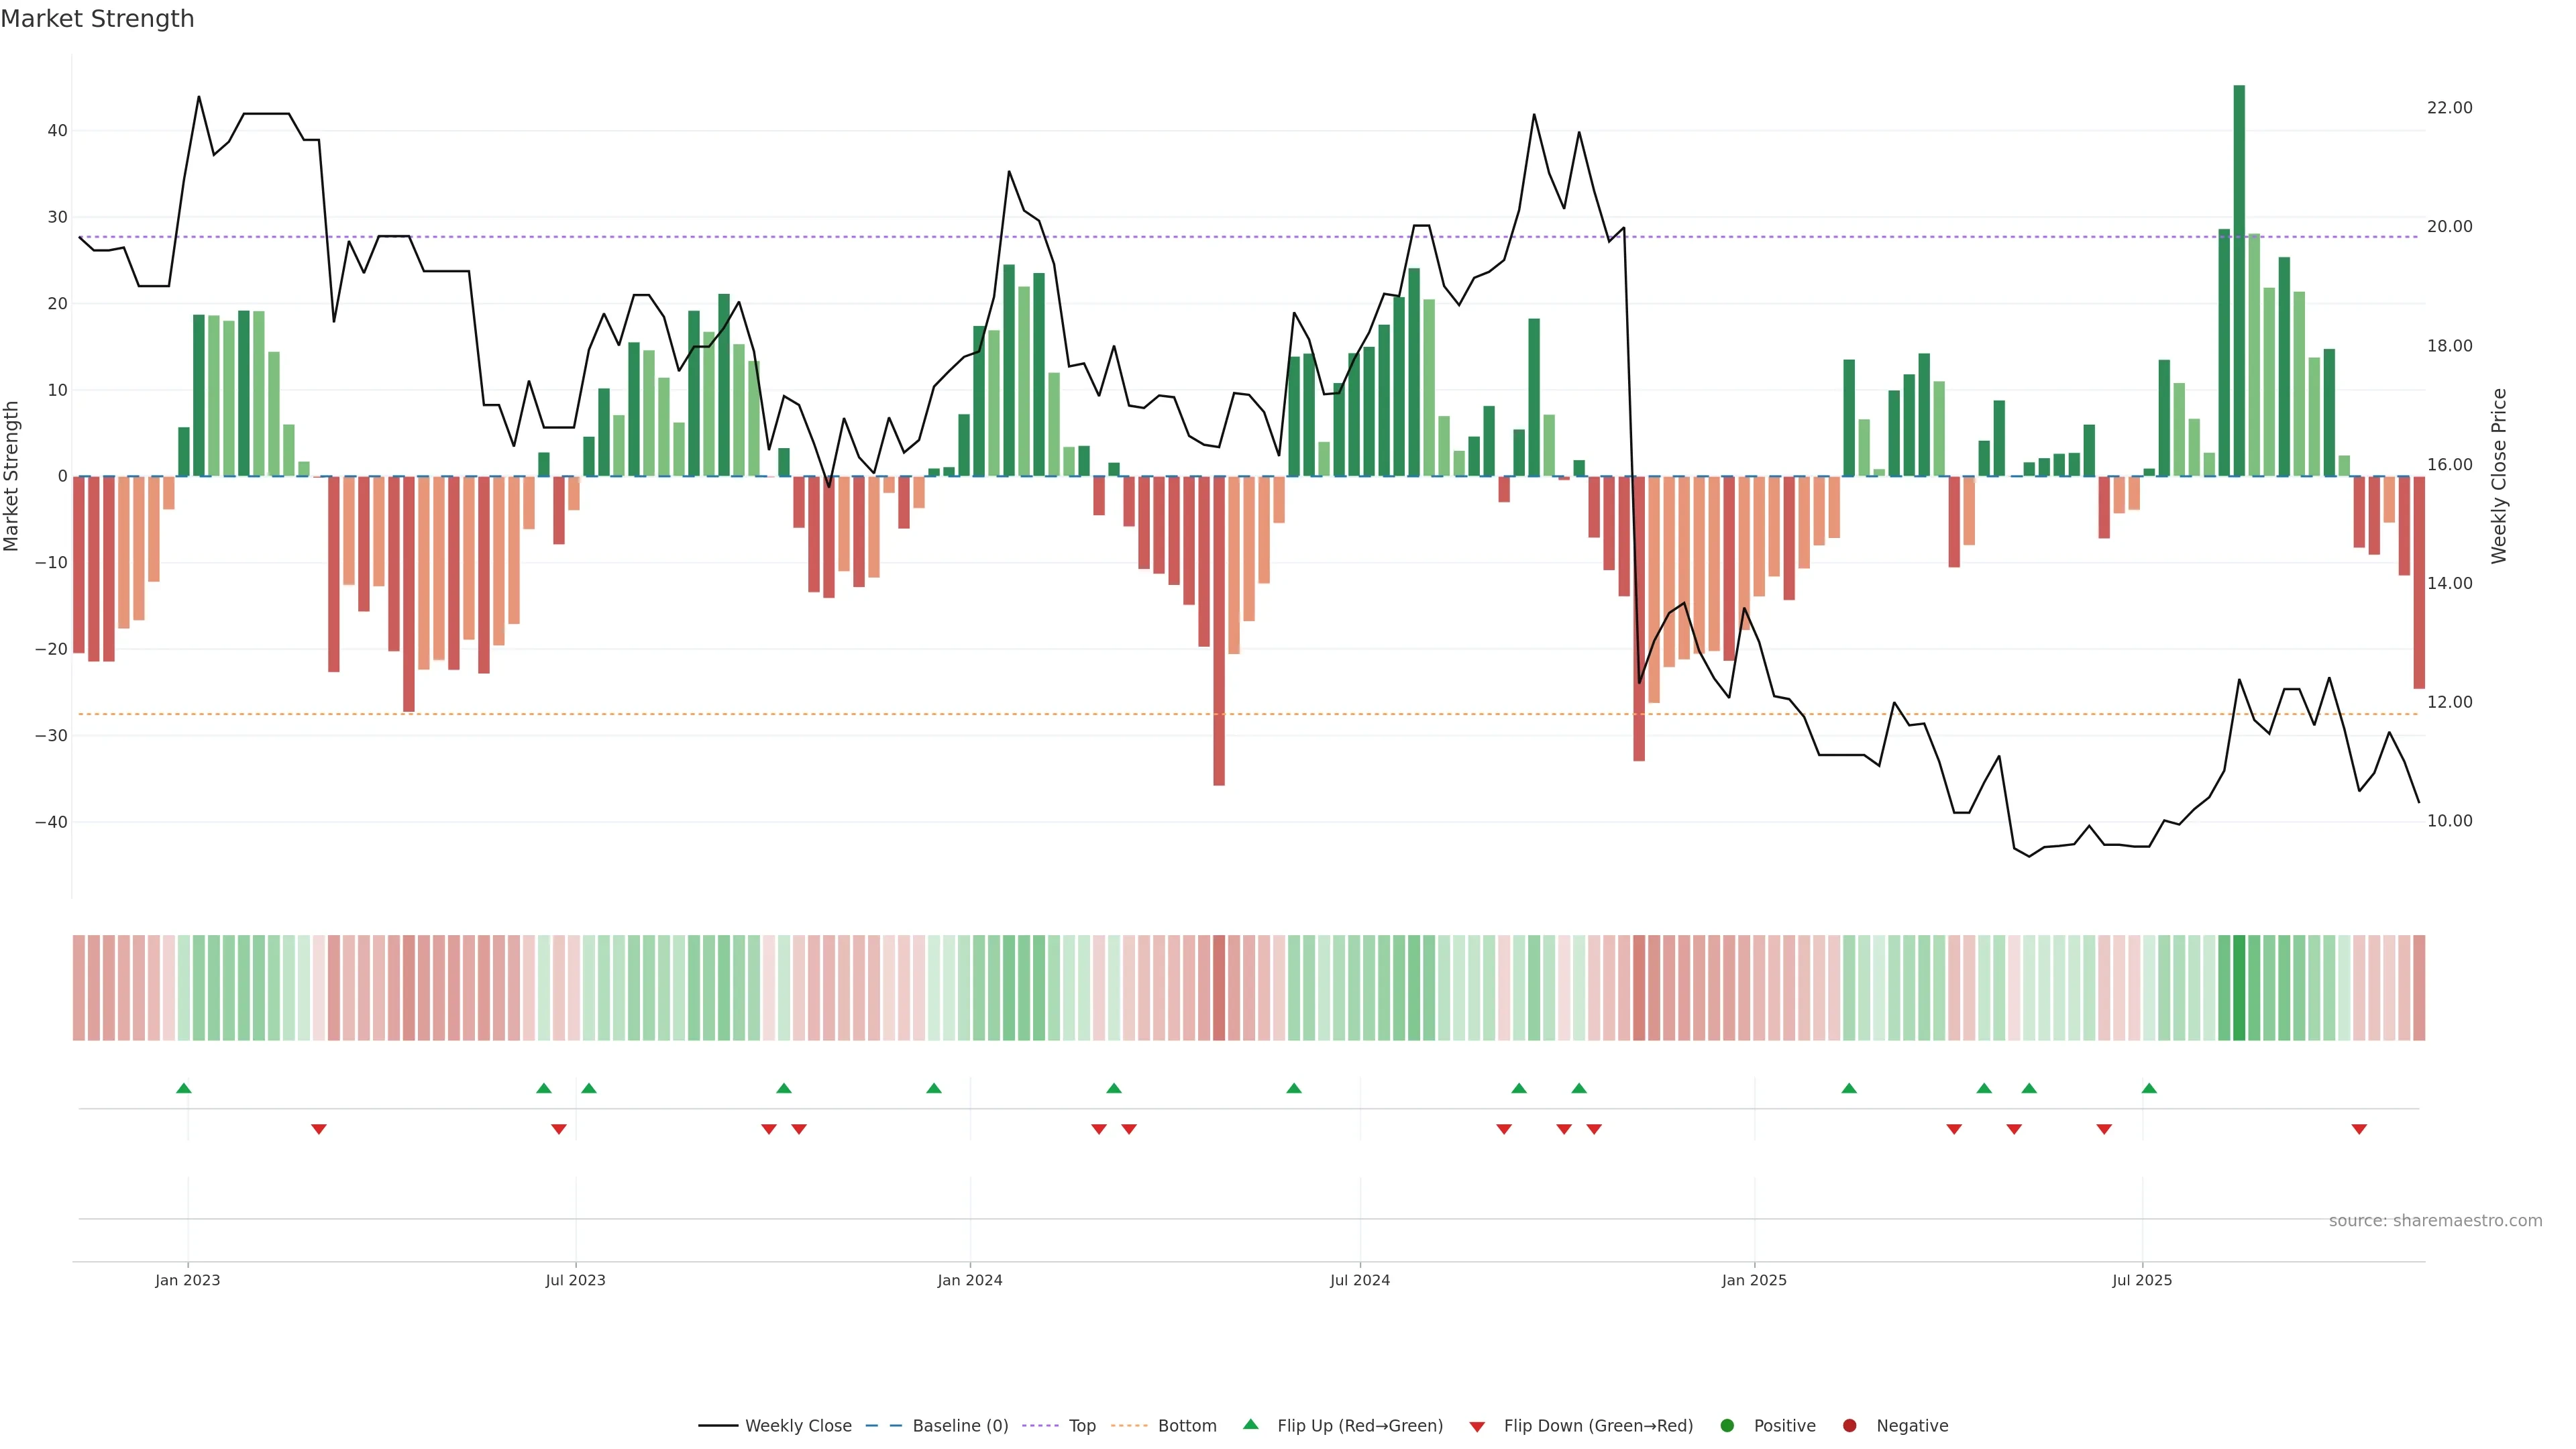Click the red Negative legend dot
Screen dimensions: 2576x1449
pos(1849,1425)
